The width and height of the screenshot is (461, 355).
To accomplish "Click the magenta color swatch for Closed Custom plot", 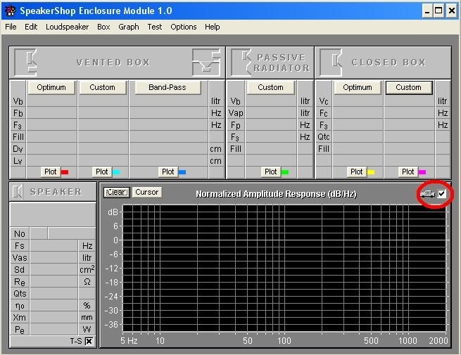I will (422, 172).
